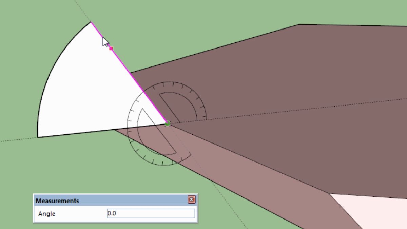407x229 pixels.
Task: Click the "Angle" label text
Action: [x=47, y=214]
